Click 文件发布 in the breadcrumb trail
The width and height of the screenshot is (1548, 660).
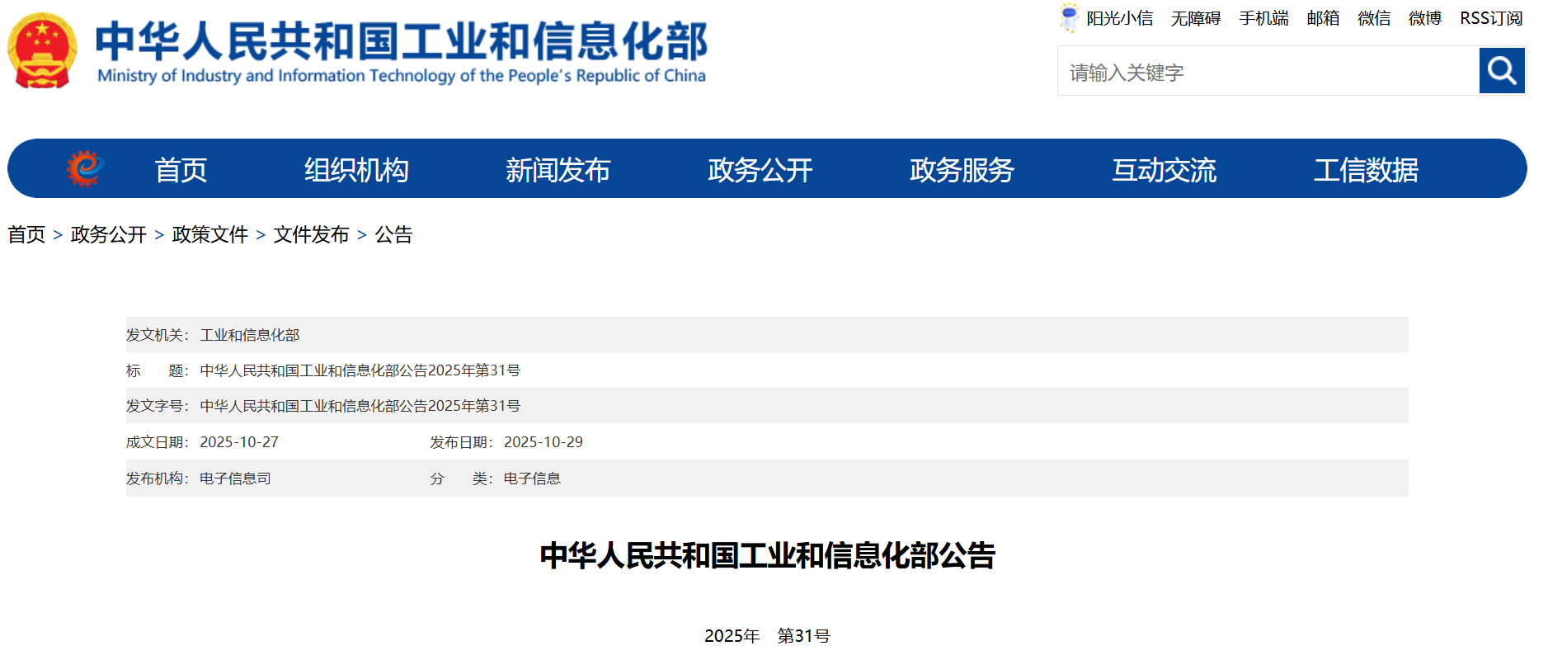(311, 235)
